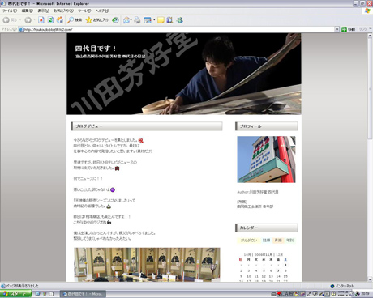Click the Windows スタート button
373x298 pixels.
click(15, 294)
